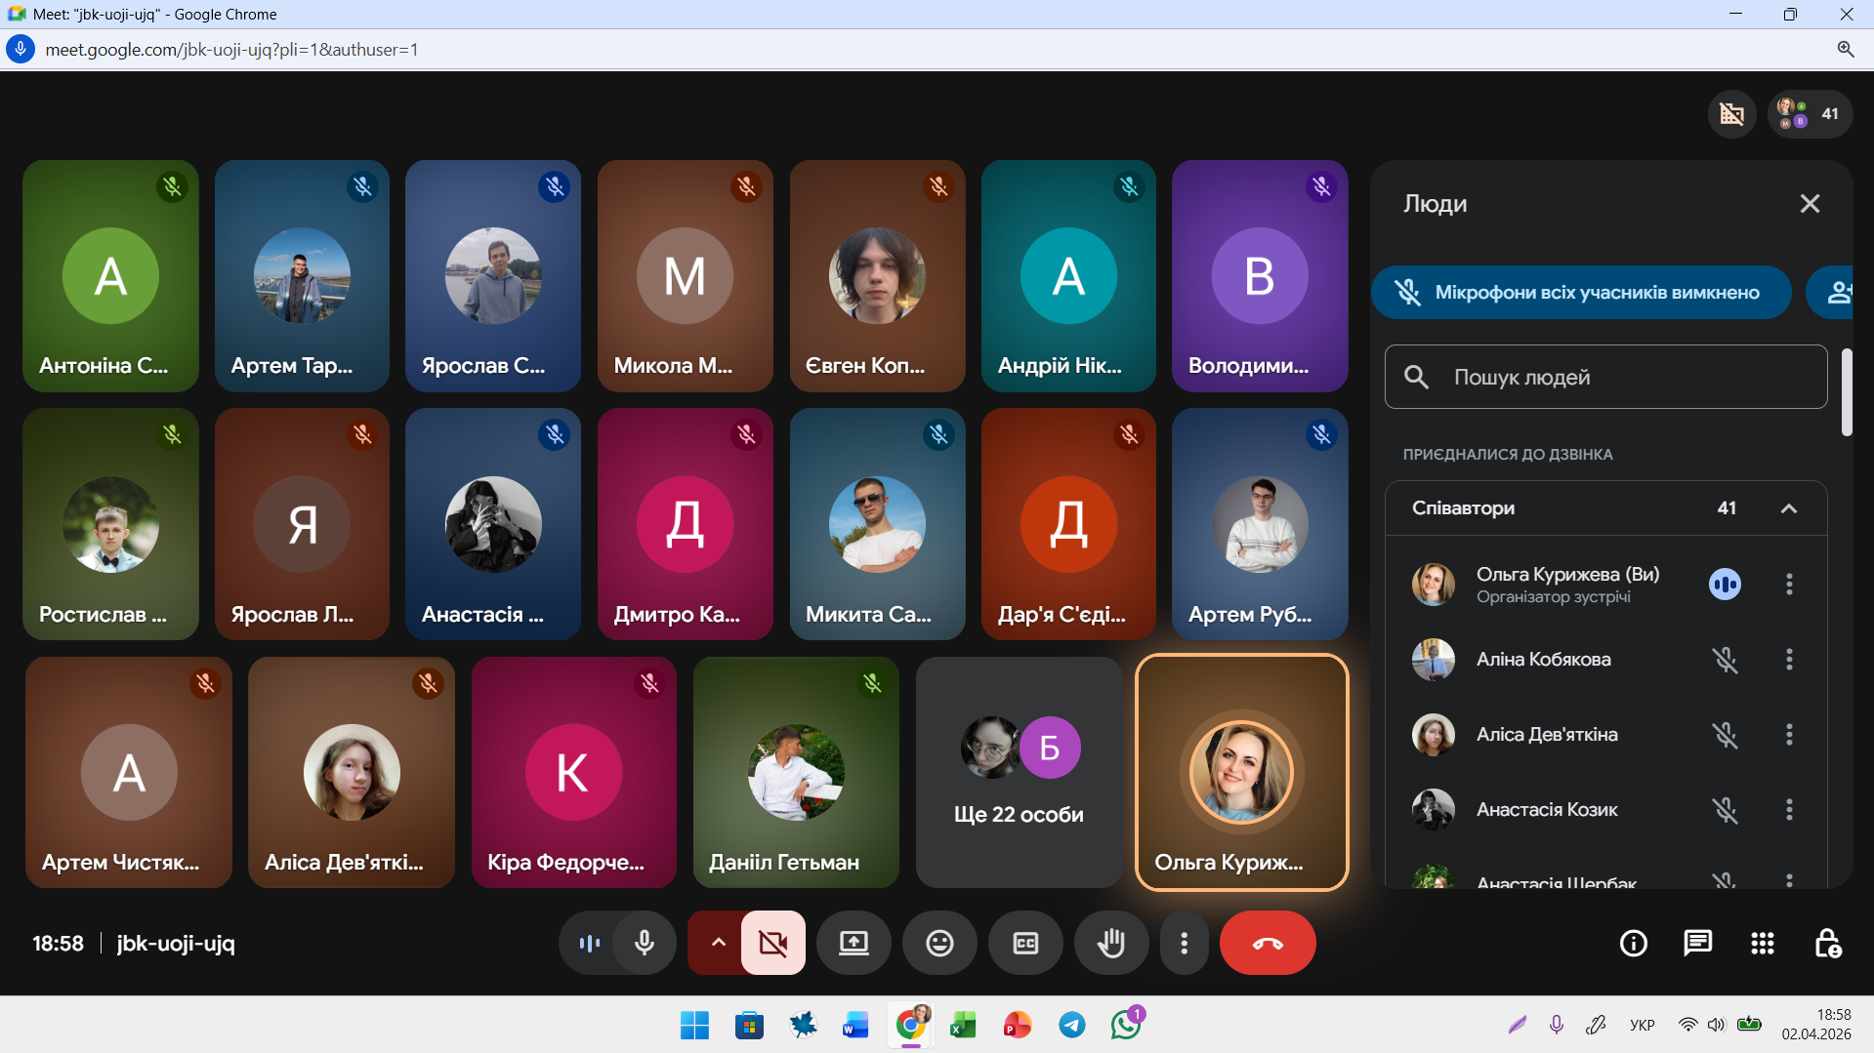The image size is (1874, 1053).
Task: Open meeting details info icon
Action: click(1633, 943)
